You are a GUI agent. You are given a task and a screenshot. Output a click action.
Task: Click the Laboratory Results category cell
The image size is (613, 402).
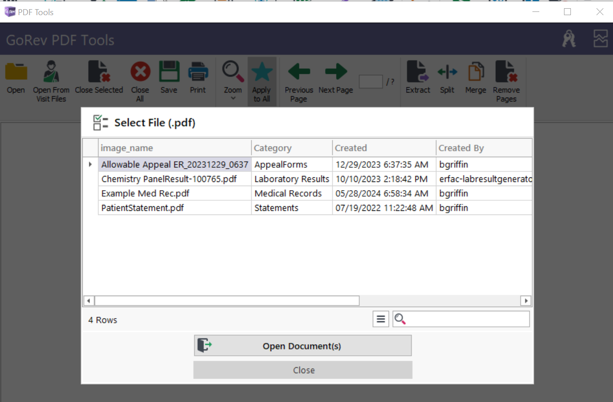(292, 179)
